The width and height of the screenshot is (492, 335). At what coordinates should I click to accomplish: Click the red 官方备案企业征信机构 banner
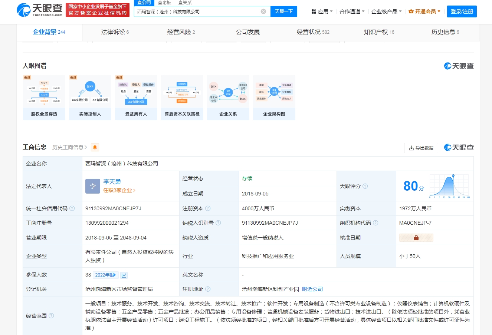[98, 10]
